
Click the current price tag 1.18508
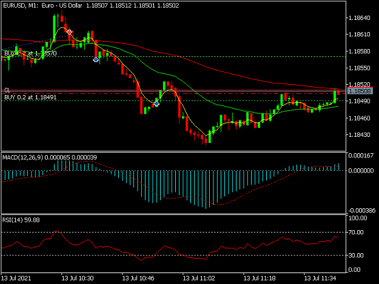click(360, 91)
